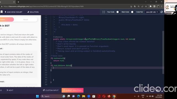The image size is (177, 99).
Task: Open the Windows Start menu
Action: point(37,96)
